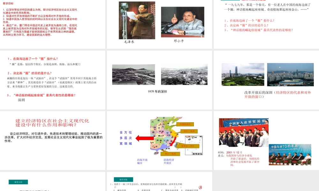The image size is (319, 191).
Task: Open the left 1979 Shenzhen black-and-white photo
Action: (x=133, y=74)
